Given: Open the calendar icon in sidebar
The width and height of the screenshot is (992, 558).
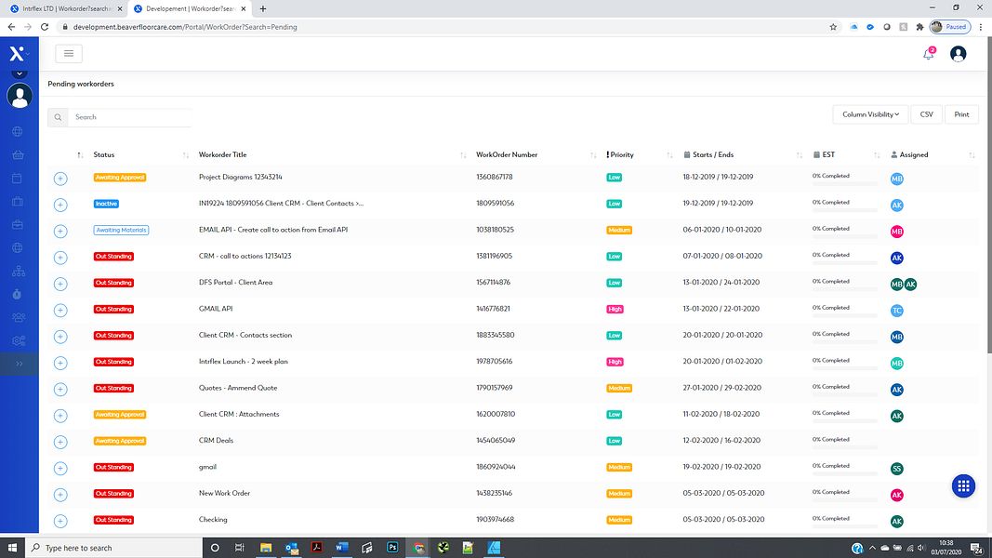Looking at the screenshot, I should [18, 179].
